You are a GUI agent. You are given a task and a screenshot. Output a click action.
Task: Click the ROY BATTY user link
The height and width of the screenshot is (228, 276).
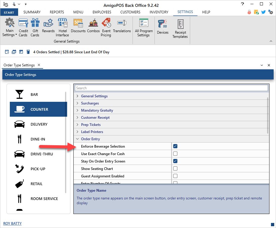[x=12, y=224]
